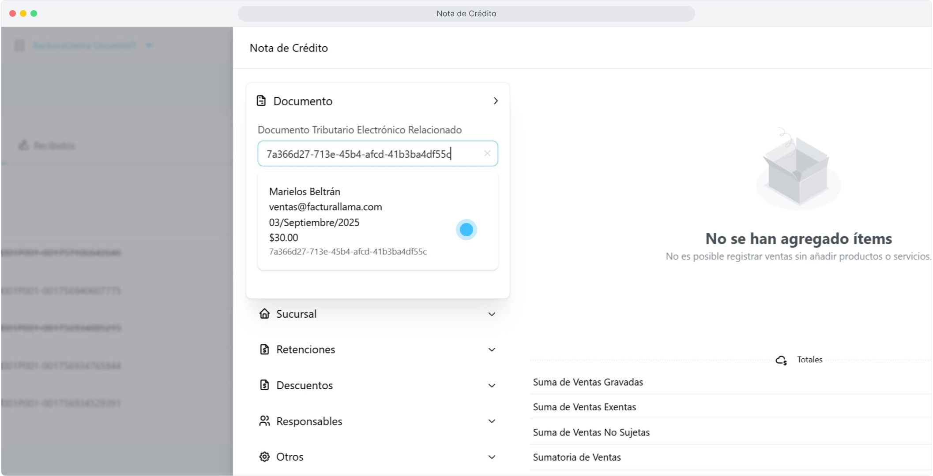This screenshot has height=476, width=933.
Task: Click the Documento section file icon
Action: [261, 101]
